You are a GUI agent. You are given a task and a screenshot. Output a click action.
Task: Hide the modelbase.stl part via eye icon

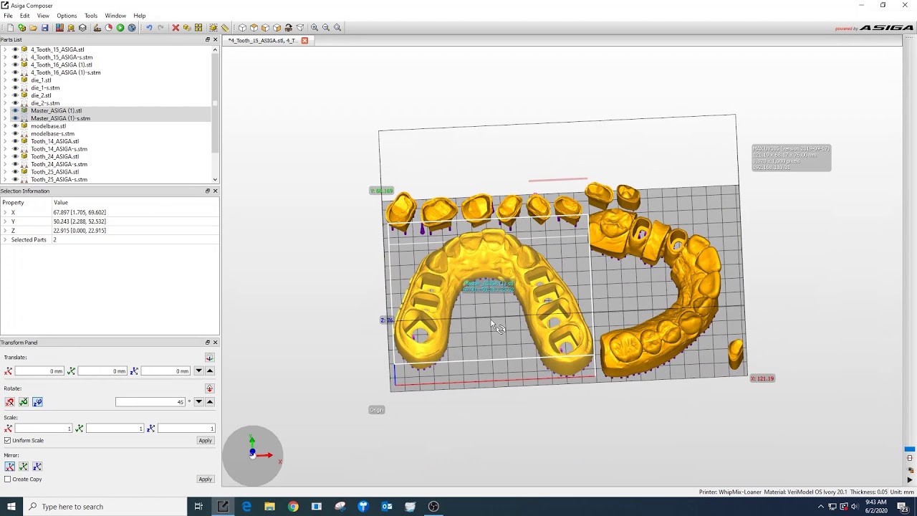15,126
